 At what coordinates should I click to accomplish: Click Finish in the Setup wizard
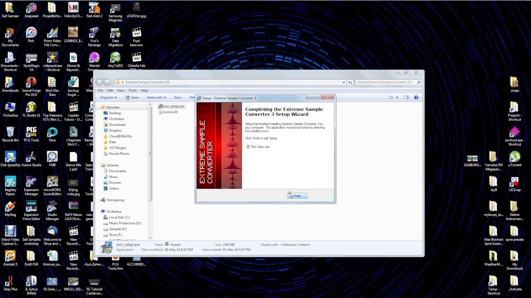click(297, 196)
